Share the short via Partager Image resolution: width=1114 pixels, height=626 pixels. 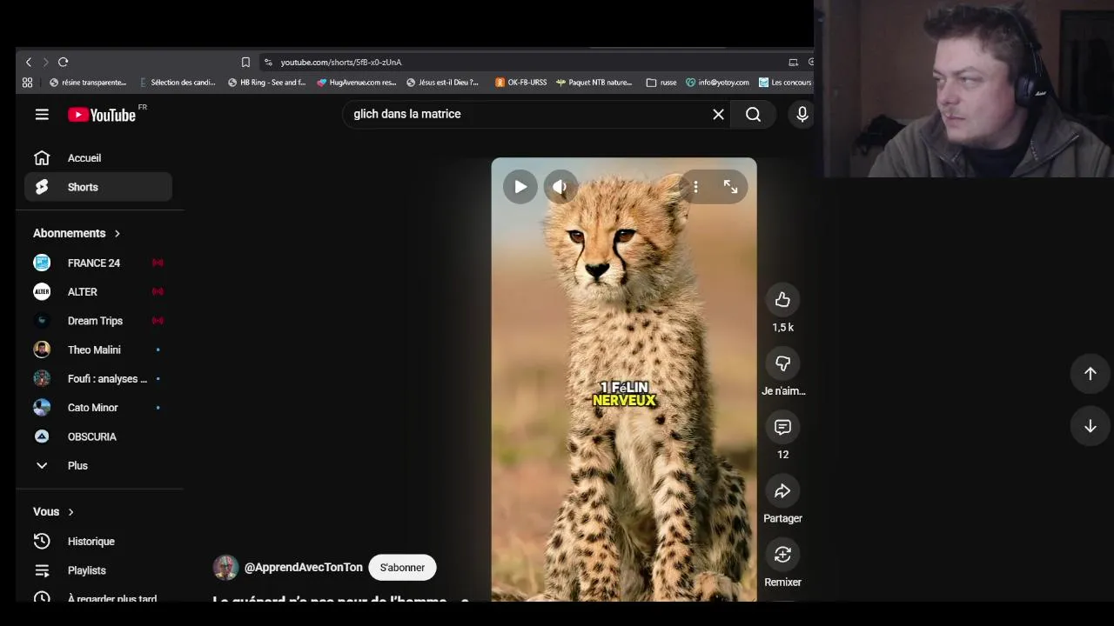(x=782, y=491)
